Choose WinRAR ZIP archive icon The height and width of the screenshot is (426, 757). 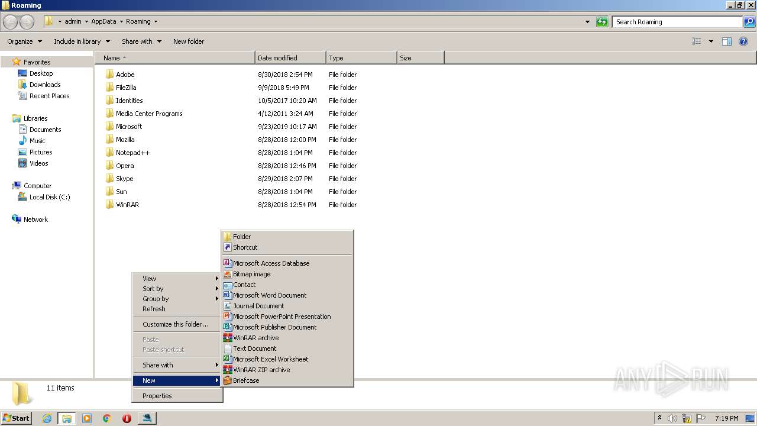[x=227, y=370]
